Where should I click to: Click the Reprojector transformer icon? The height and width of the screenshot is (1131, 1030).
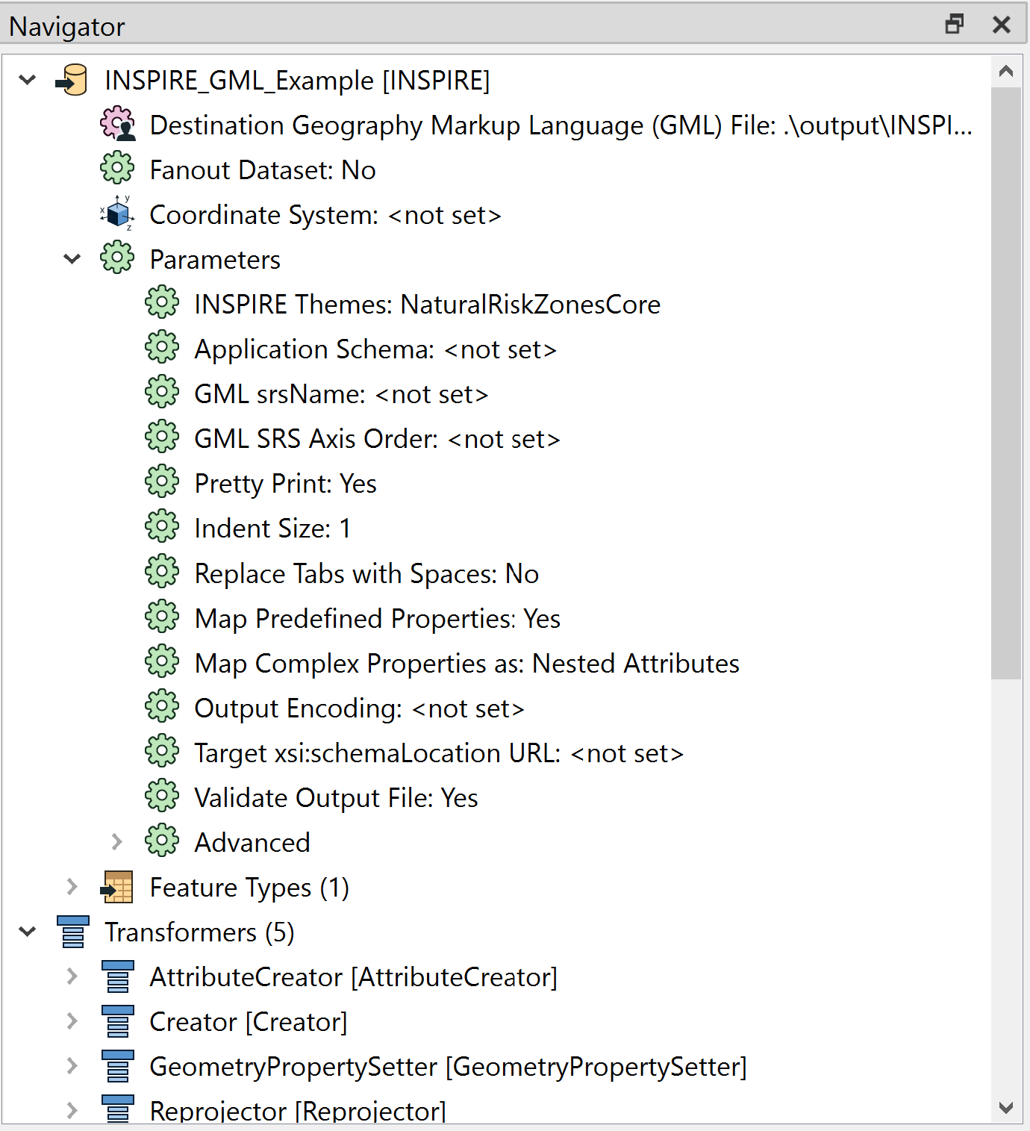118,1109
